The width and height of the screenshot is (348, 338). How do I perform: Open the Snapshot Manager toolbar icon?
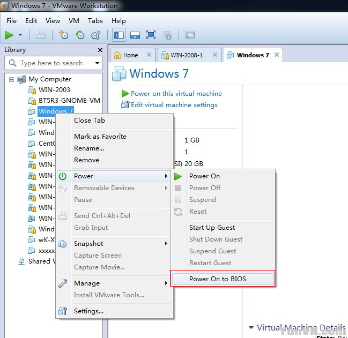(x=96, y=35)
